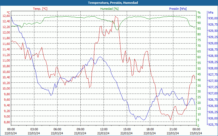This screenshot has width=218, height=136.
Task: Click the green 30 humidity axis value
Action: coord(199,91)
